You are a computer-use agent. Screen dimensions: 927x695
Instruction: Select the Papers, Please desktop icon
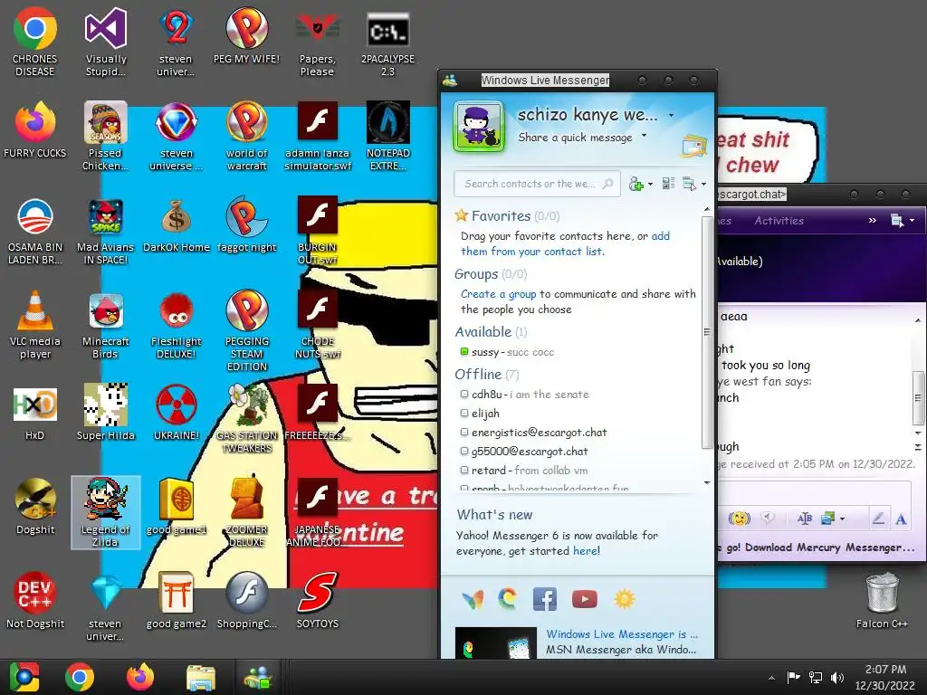(x=318, y=44)
